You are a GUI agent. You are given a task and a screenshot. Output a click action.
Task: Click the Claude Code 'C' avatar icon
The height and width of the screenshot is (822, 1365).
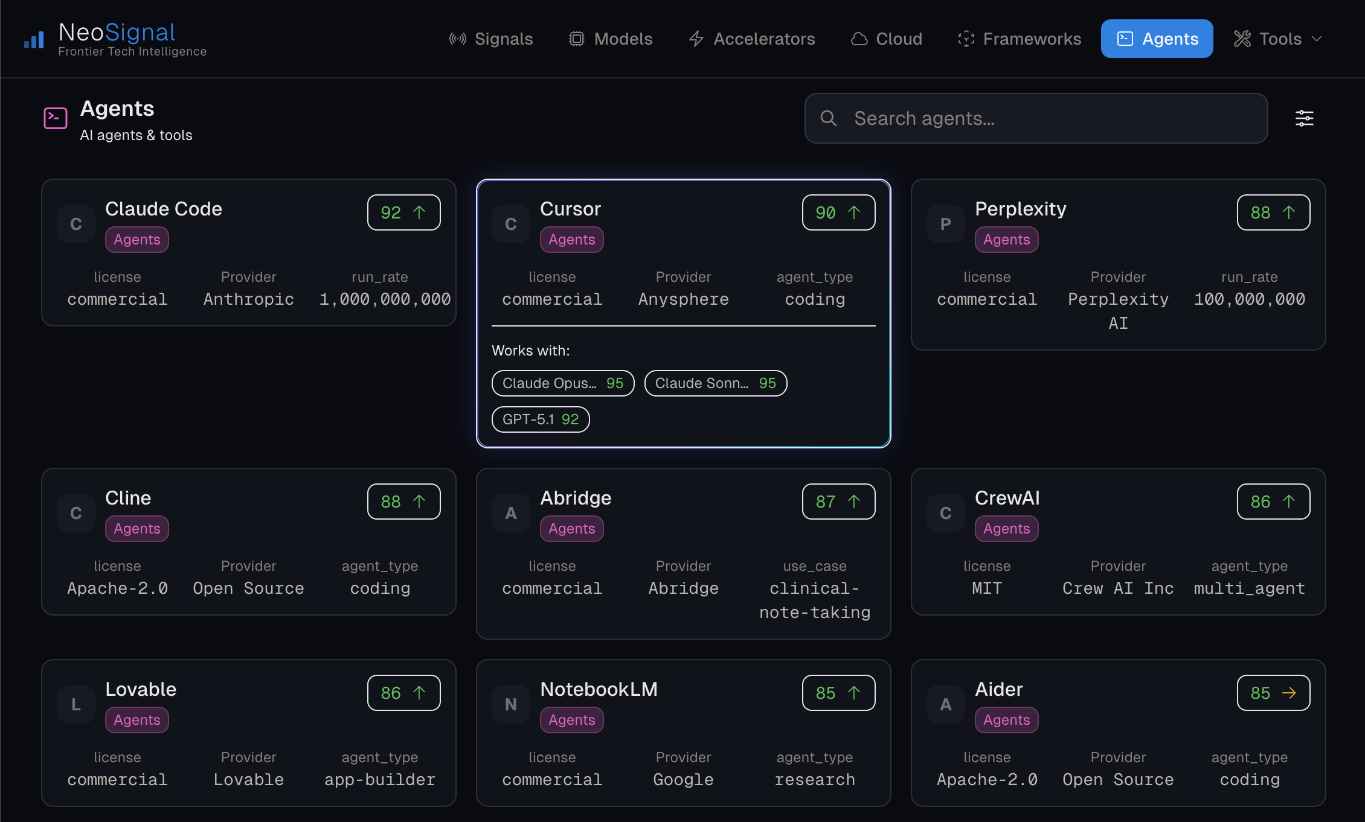click(x=76, y=225)
